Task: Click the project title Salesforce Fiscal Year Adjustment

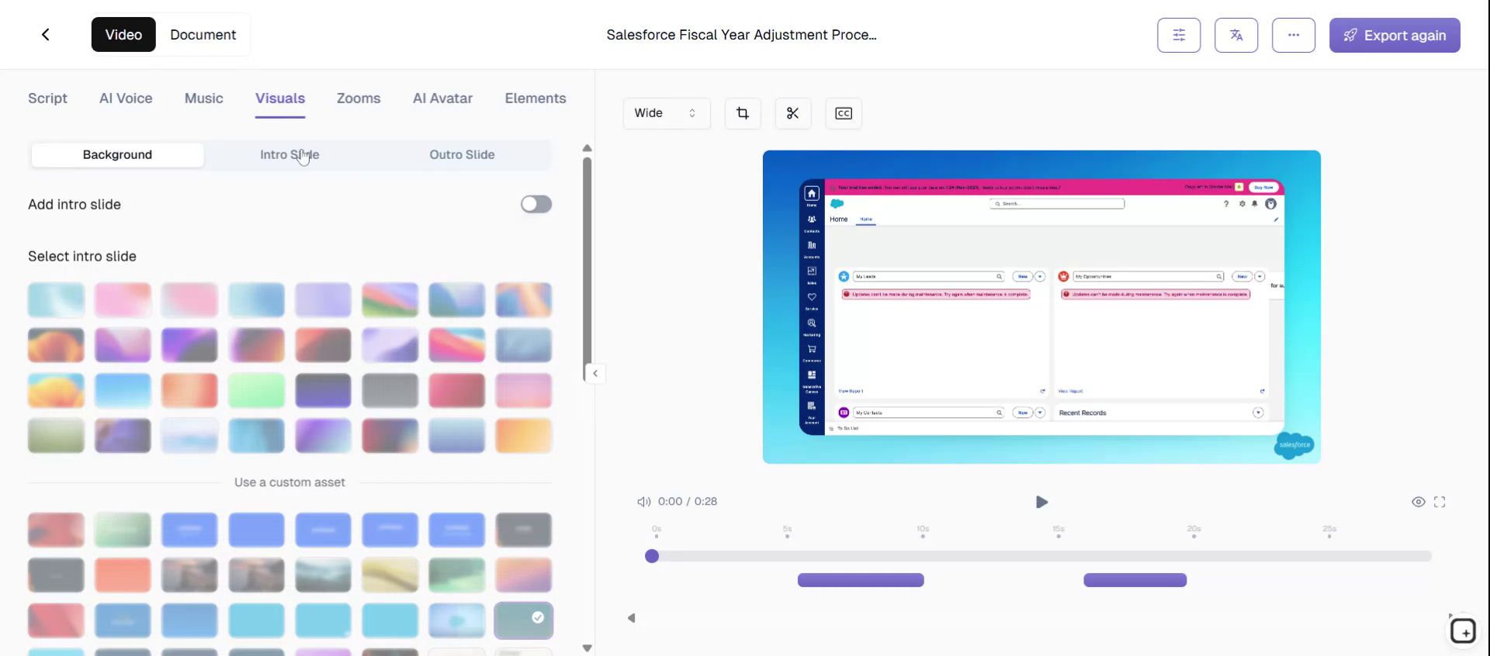Action: tap(741, 35)
